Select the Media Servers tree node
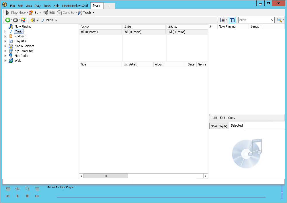Image resolution: width=287 pixels, height=203 pixels. [x=24, y=46]
